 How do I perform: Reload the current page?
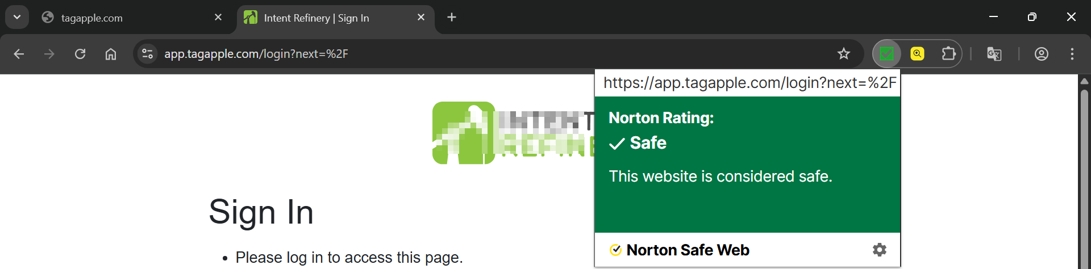tap(80, 54)
